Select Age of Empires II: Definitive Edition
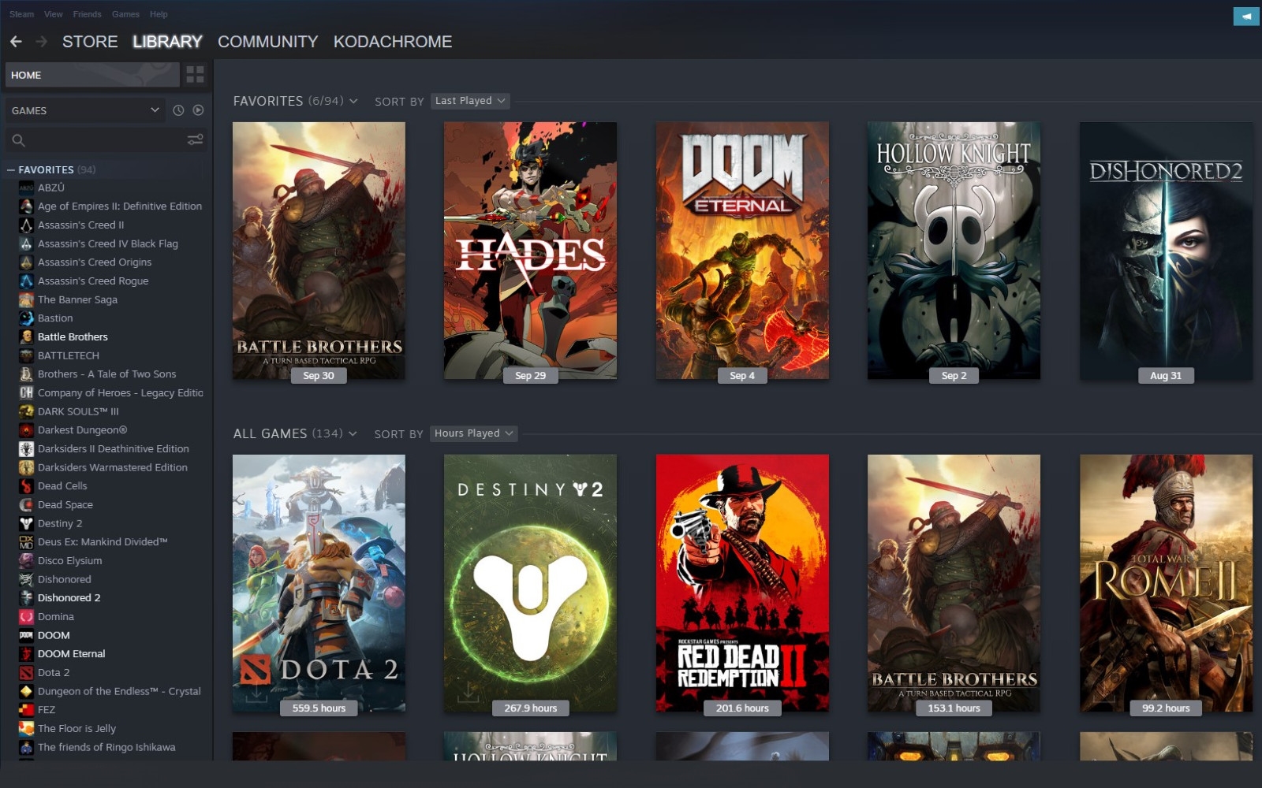 (x=120, y=206)
